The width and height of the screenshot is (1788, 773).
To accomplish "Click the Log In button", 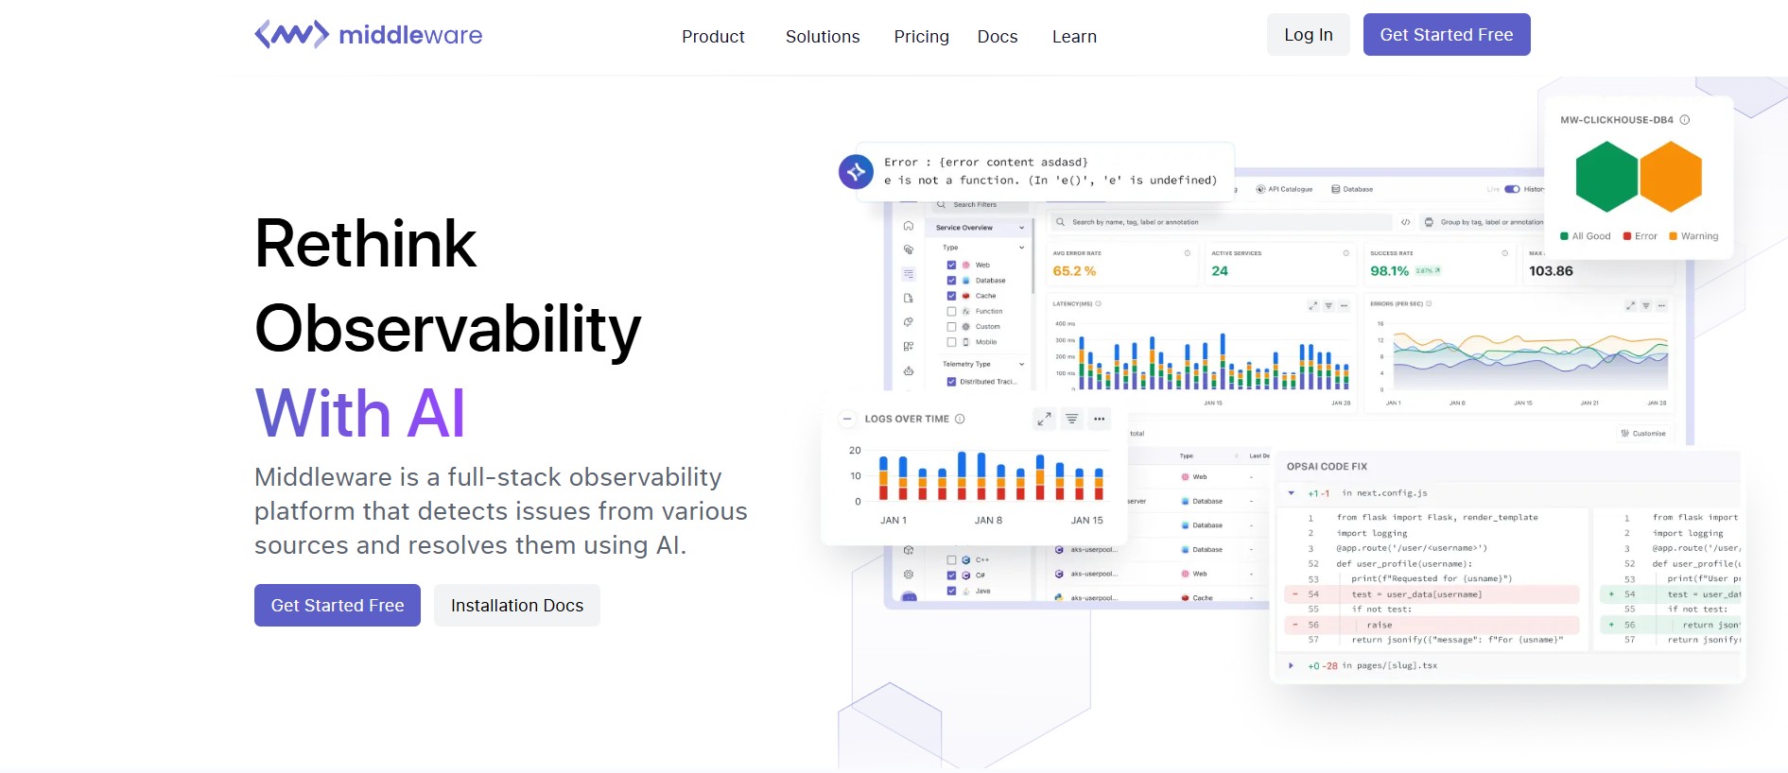I will (1308, 35).
